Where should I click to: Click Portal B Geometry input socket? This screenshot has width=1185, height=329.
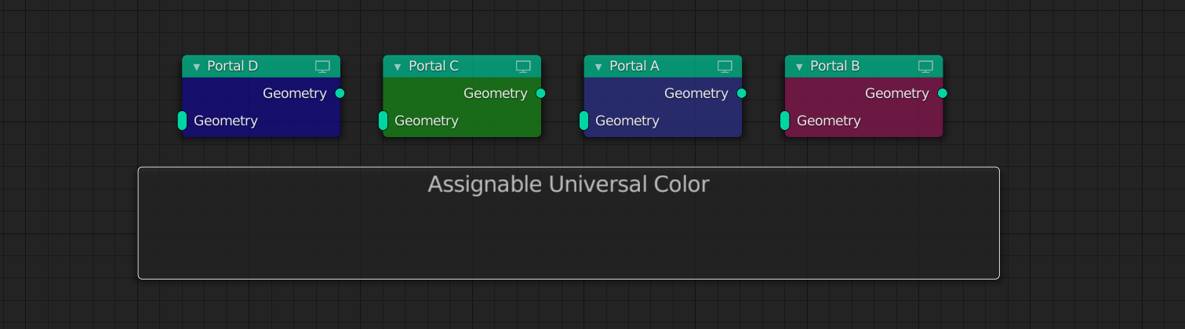pyautogui.click(x=784, y=121)
